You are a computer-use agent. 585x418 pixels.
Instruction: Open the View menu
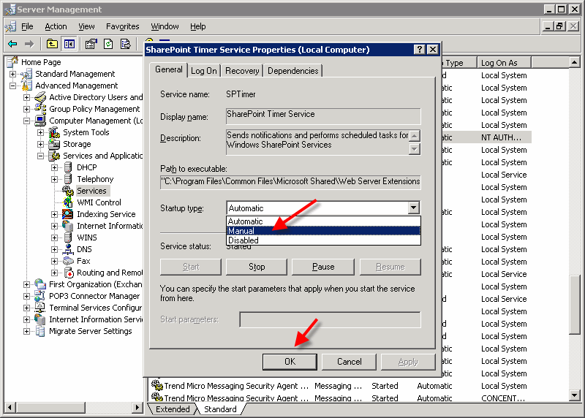pyautogui.click(x=86, y=26)
